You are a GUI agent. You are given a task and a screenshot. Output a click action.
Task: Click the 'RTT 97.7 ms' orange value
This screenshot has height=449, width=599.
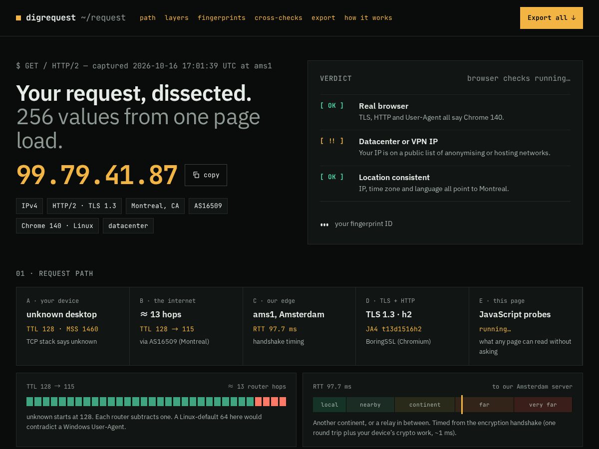tap(275, 329)
